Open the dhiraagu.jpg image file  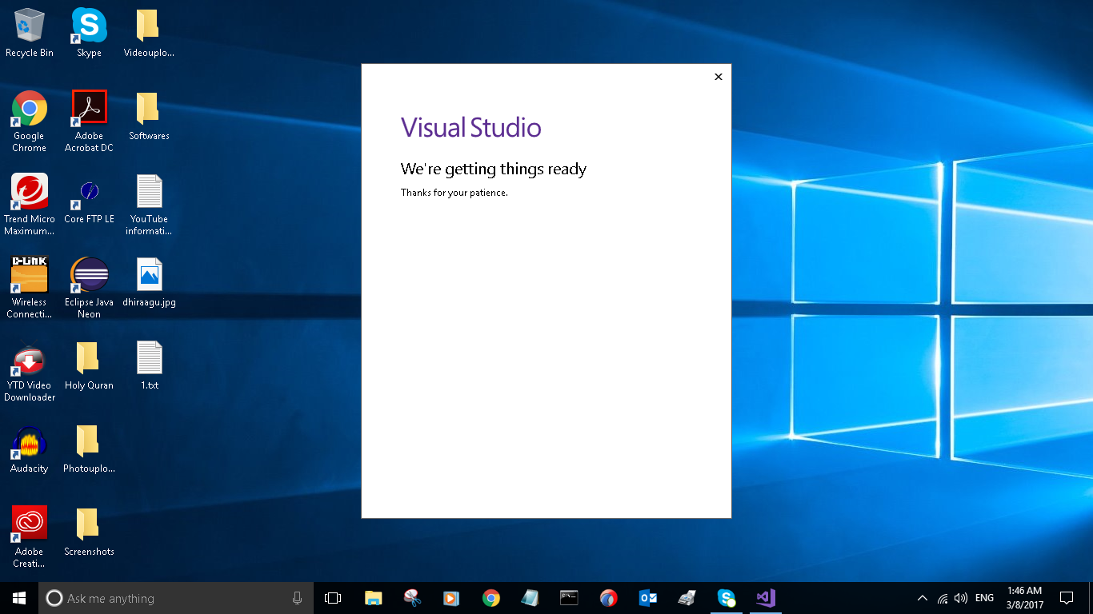click(x=149, y=276)
